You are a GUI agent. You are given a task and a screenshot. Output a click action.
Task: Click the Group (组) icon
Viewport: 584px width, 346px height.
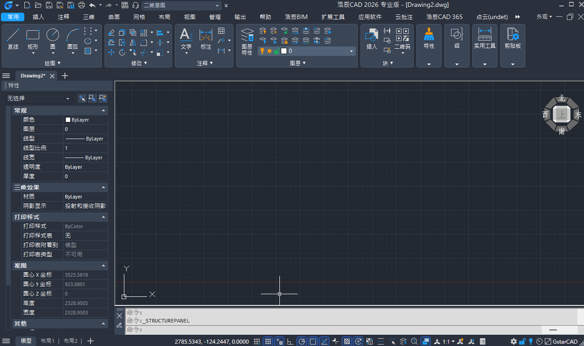[x=457, y=38]
